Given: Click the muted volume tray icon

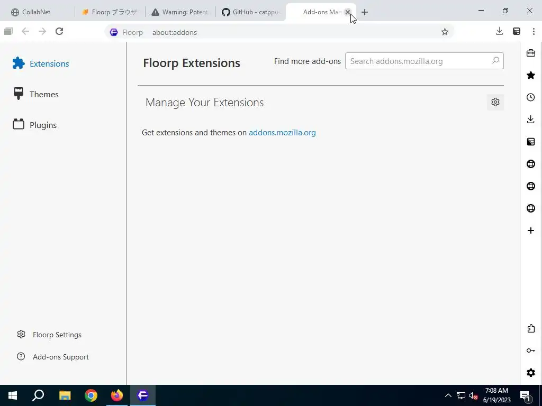Looking at the screenshot, I should pyautogui.click(x=473, y=395).
